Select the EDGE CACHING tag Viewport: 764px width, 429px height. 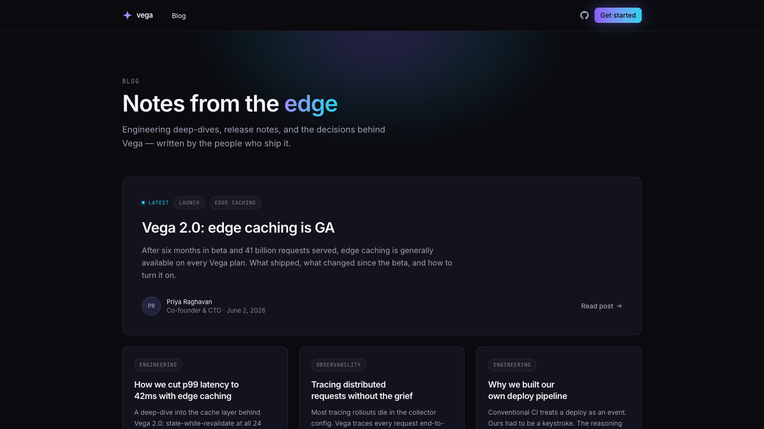[235, 203]
